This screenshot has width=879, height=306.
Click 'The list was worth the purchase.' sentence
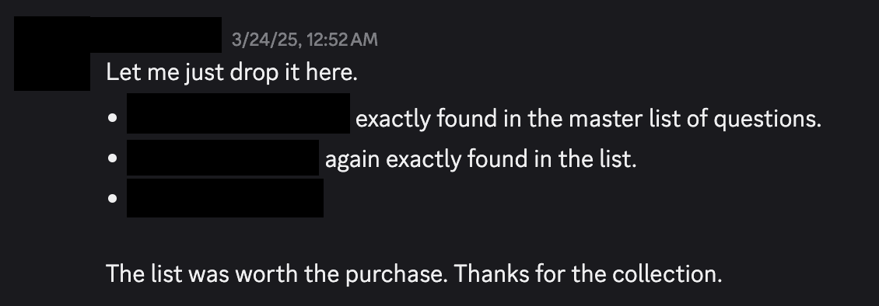[277, 274]
